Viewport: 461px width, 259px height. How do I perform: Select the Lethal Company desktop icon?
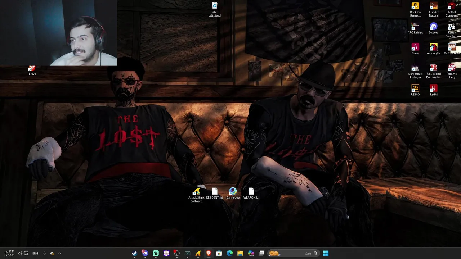click(x=452, y=10)
